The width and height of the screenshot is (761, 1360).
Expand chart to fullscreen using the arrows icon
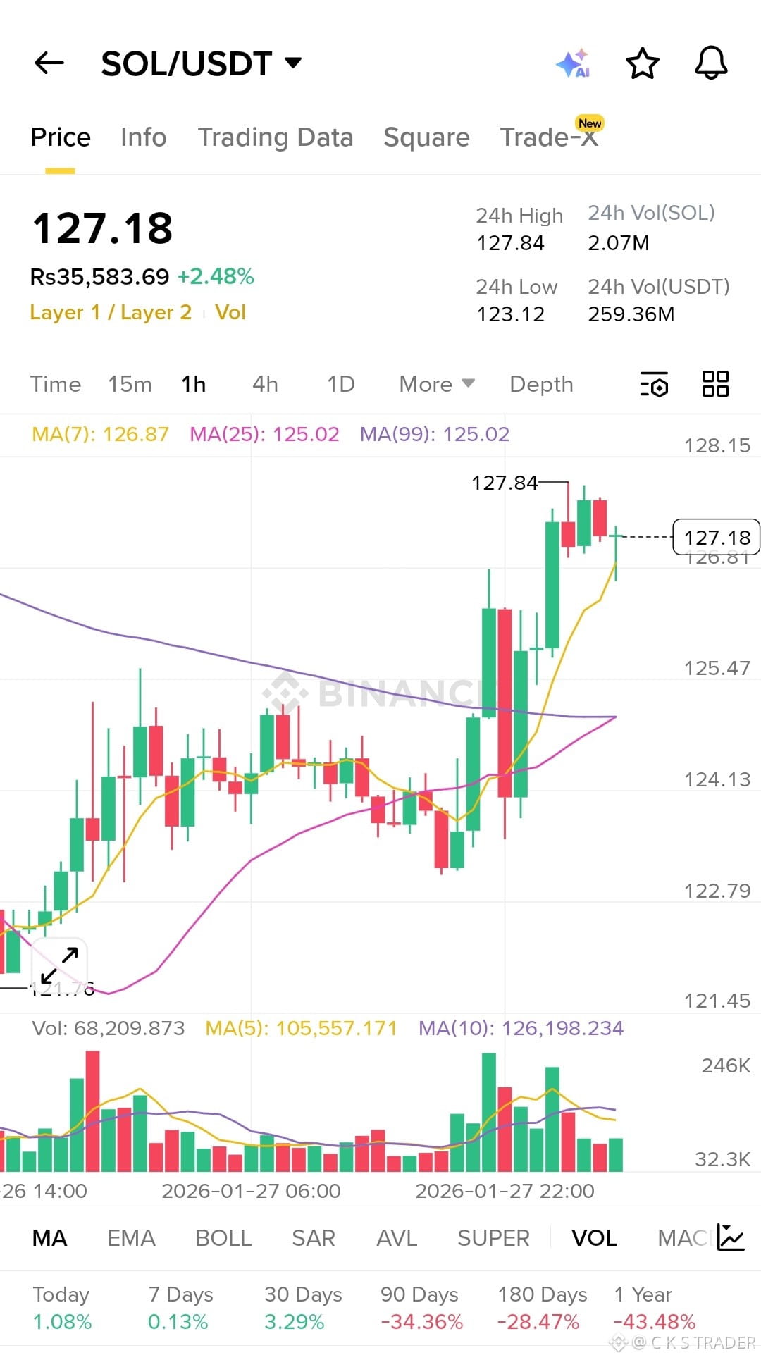pos(59,965)
